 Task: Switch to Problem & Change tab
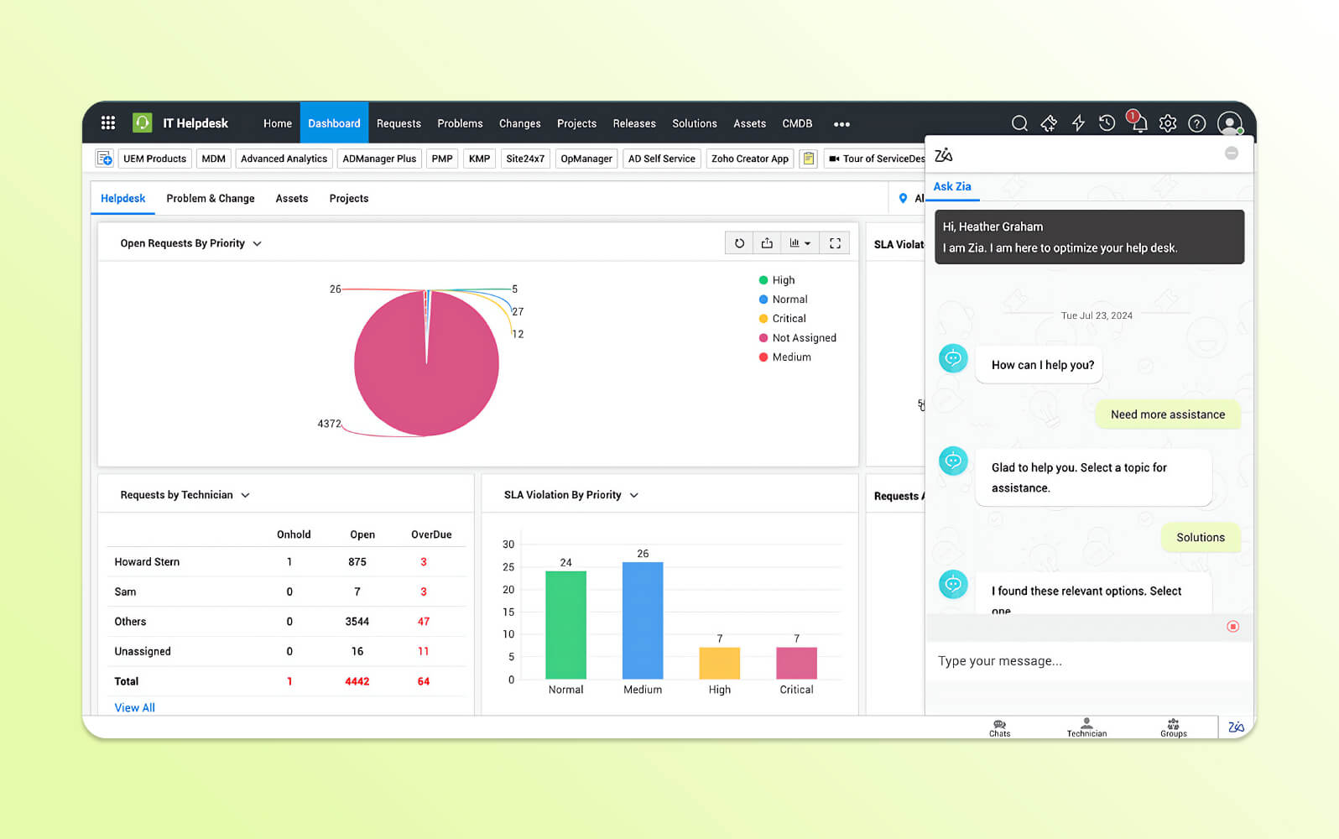[x=211, y=199]
